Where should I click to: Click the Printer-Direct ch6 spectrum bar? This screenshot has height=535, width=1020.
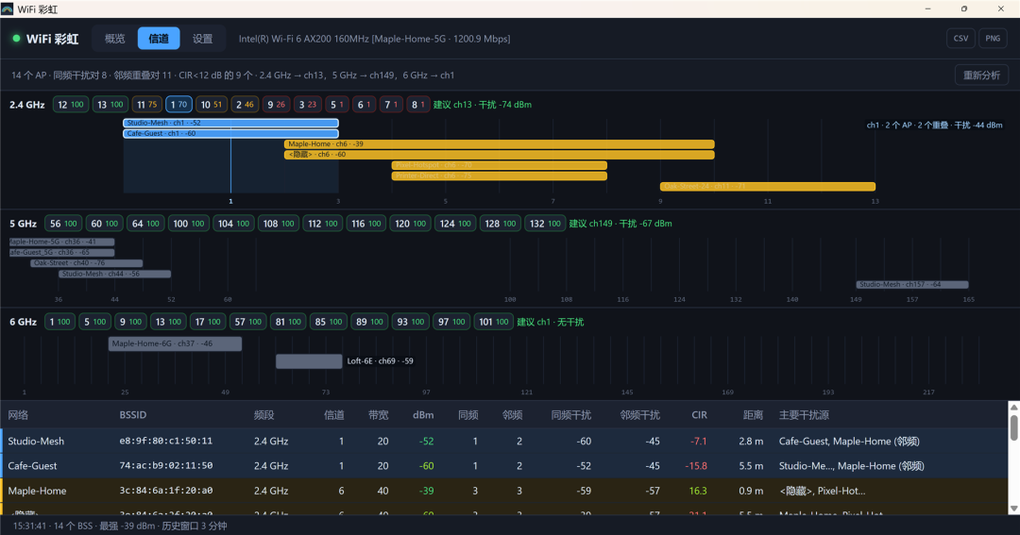500,176
